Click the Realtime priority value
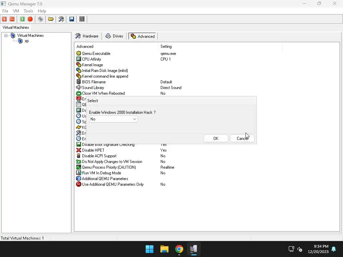Screen dimensions: 343x257 (167, 167)
